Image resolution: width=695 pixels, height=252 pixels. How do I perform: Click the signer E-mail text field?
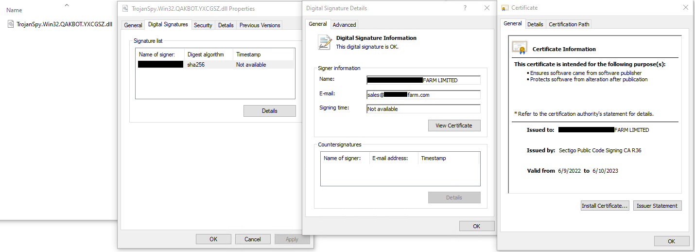pyautogui.click(x=423, y=95)
